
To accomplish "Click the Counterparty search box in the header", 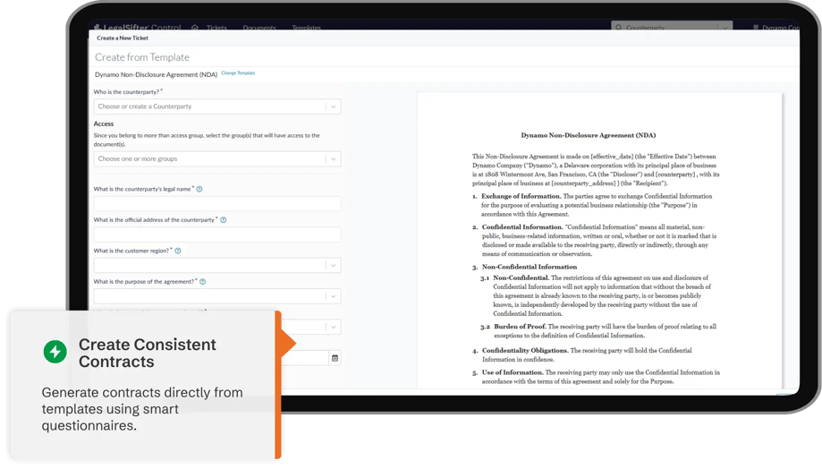I will click(672, 27).
